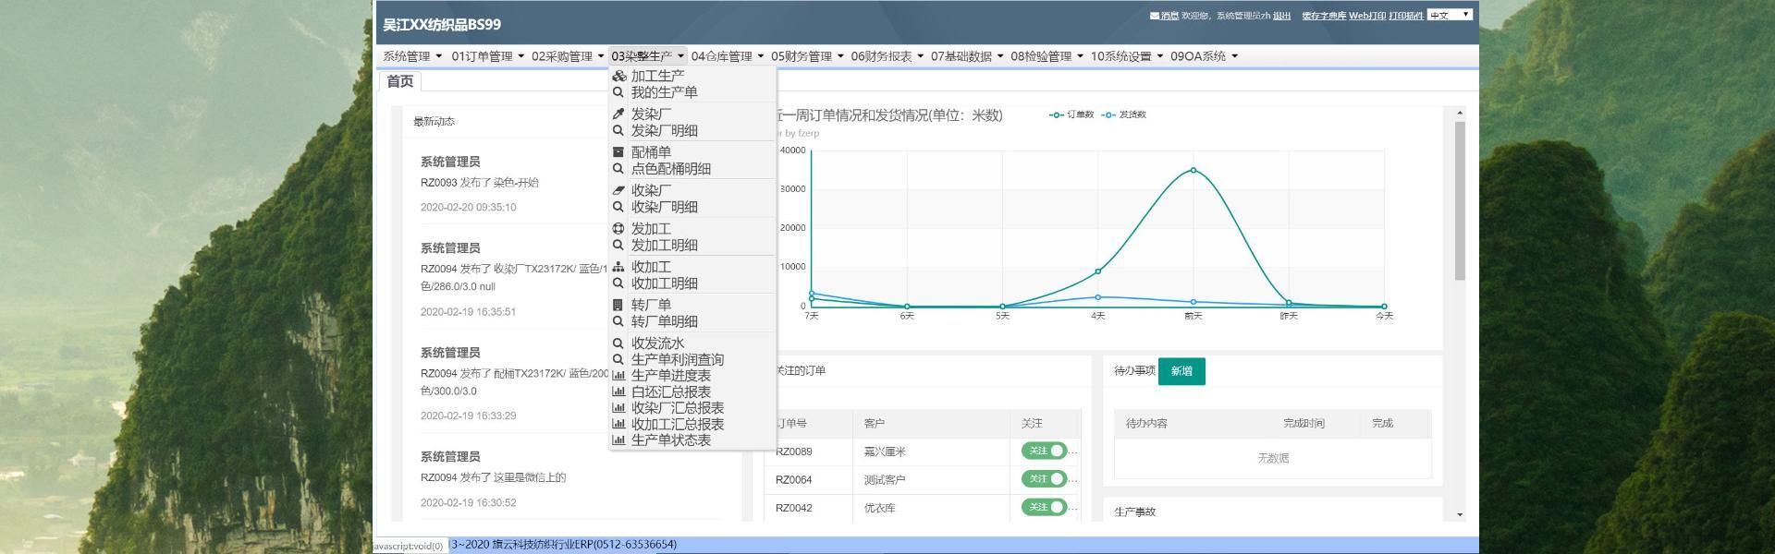Click order number RZ0089 in table
This screenshot has height=554, width=1775.
pyautogui.click(x=793, y=452)
